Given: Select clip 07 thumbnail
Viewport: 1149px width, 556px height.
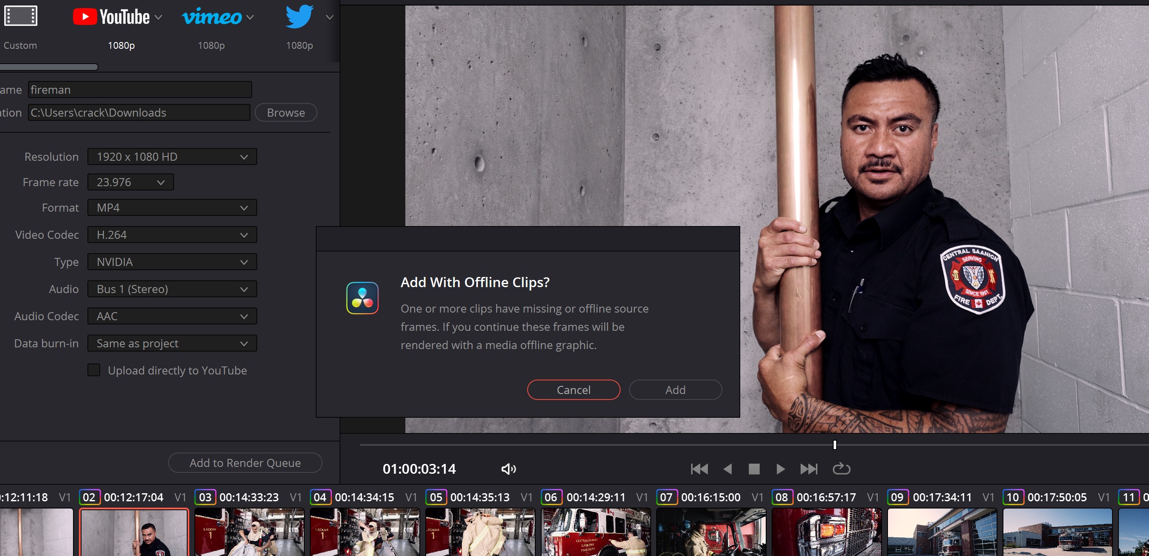Looking at the screenshot, I should 711,532.
